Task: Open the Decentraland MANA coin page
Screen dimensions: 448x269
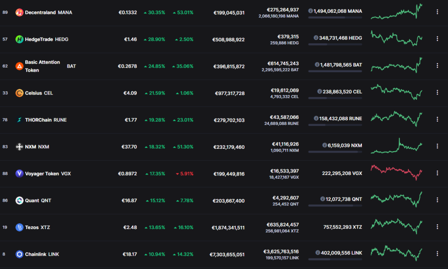Action: tap(49, 12)
